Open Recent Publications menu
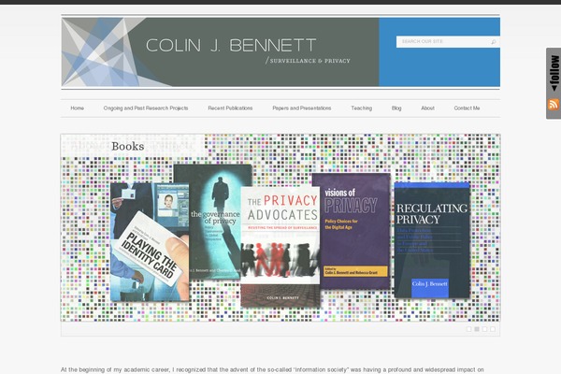This screenshot has height=374, width=561. tap(230, 108)
